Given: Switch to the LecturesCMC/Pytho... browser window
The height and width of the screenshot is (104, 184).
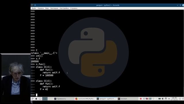Looking at the screenshot, I should tap(85, 99).
